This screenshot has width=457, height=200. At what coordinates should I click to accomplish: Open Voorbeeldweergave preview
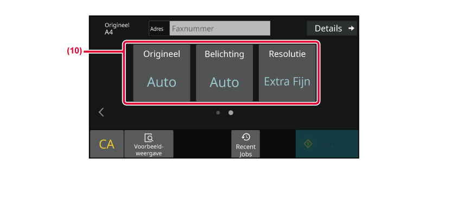[149, 144]
